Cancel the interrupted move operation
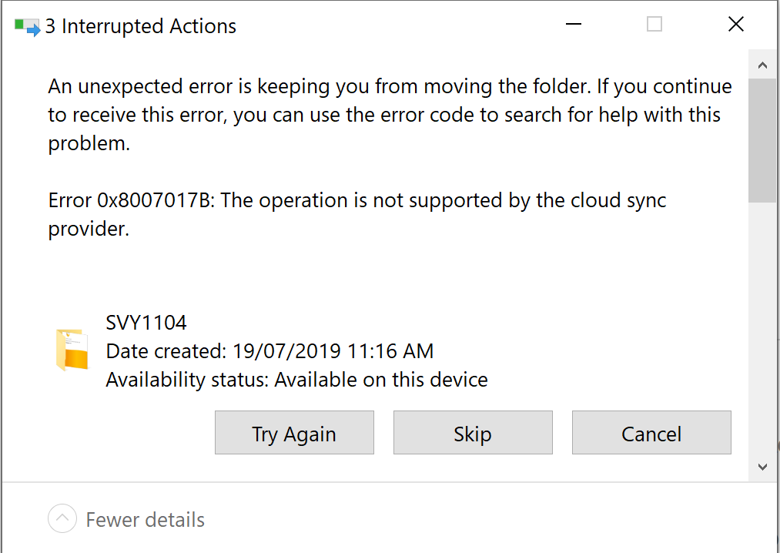 651,433
